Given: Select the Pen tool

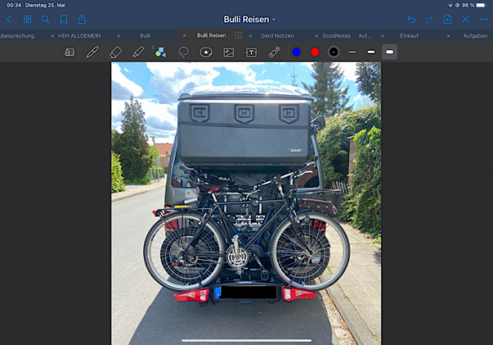Looking at the screenshot, I should (92, 52).
